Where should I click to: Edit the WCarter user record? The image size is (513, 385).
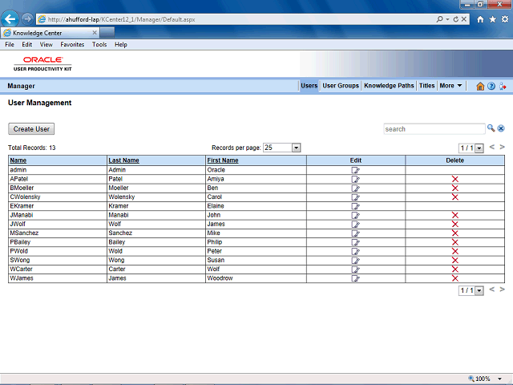point(355,269)
